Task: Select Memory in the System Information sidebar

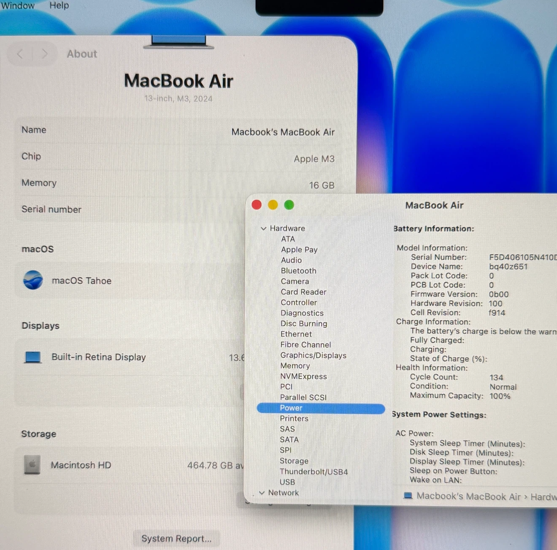Action: tap(295, 366)
